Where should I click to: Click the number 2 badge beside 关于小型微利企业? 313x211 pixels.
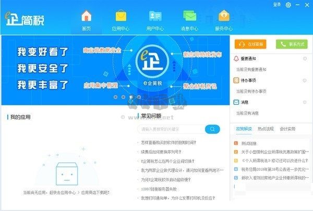(x=236, y=152)
